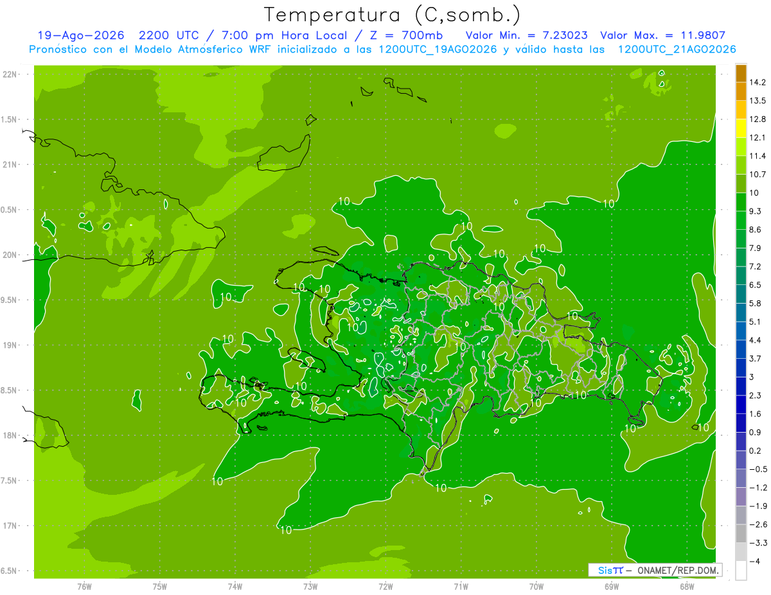Click the '8.6' colorbar label
Viewport: 771px width, 595px height.
[756, 230]
